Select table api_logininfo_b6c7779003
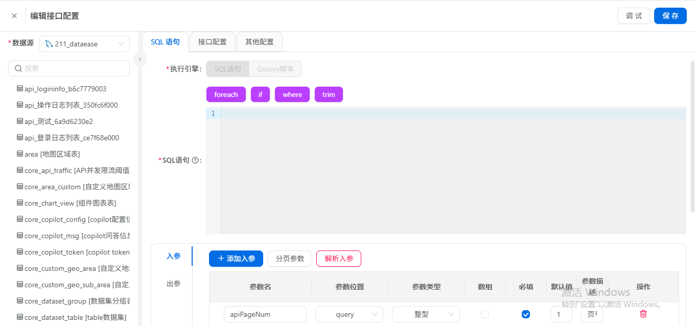The width and height of the screenshot is (695, 327). pyautogui.click(x=65, y=89)
